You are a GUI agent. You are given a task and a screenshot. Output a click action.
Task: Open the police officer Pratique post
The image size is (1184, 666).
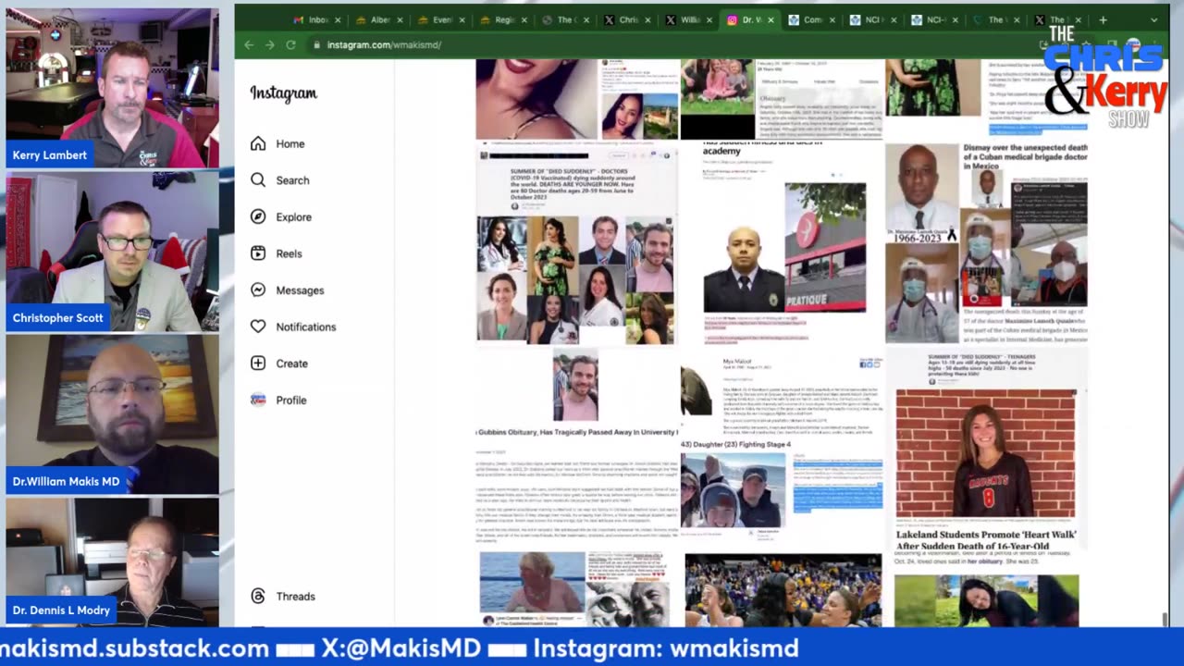click(783, 245)
